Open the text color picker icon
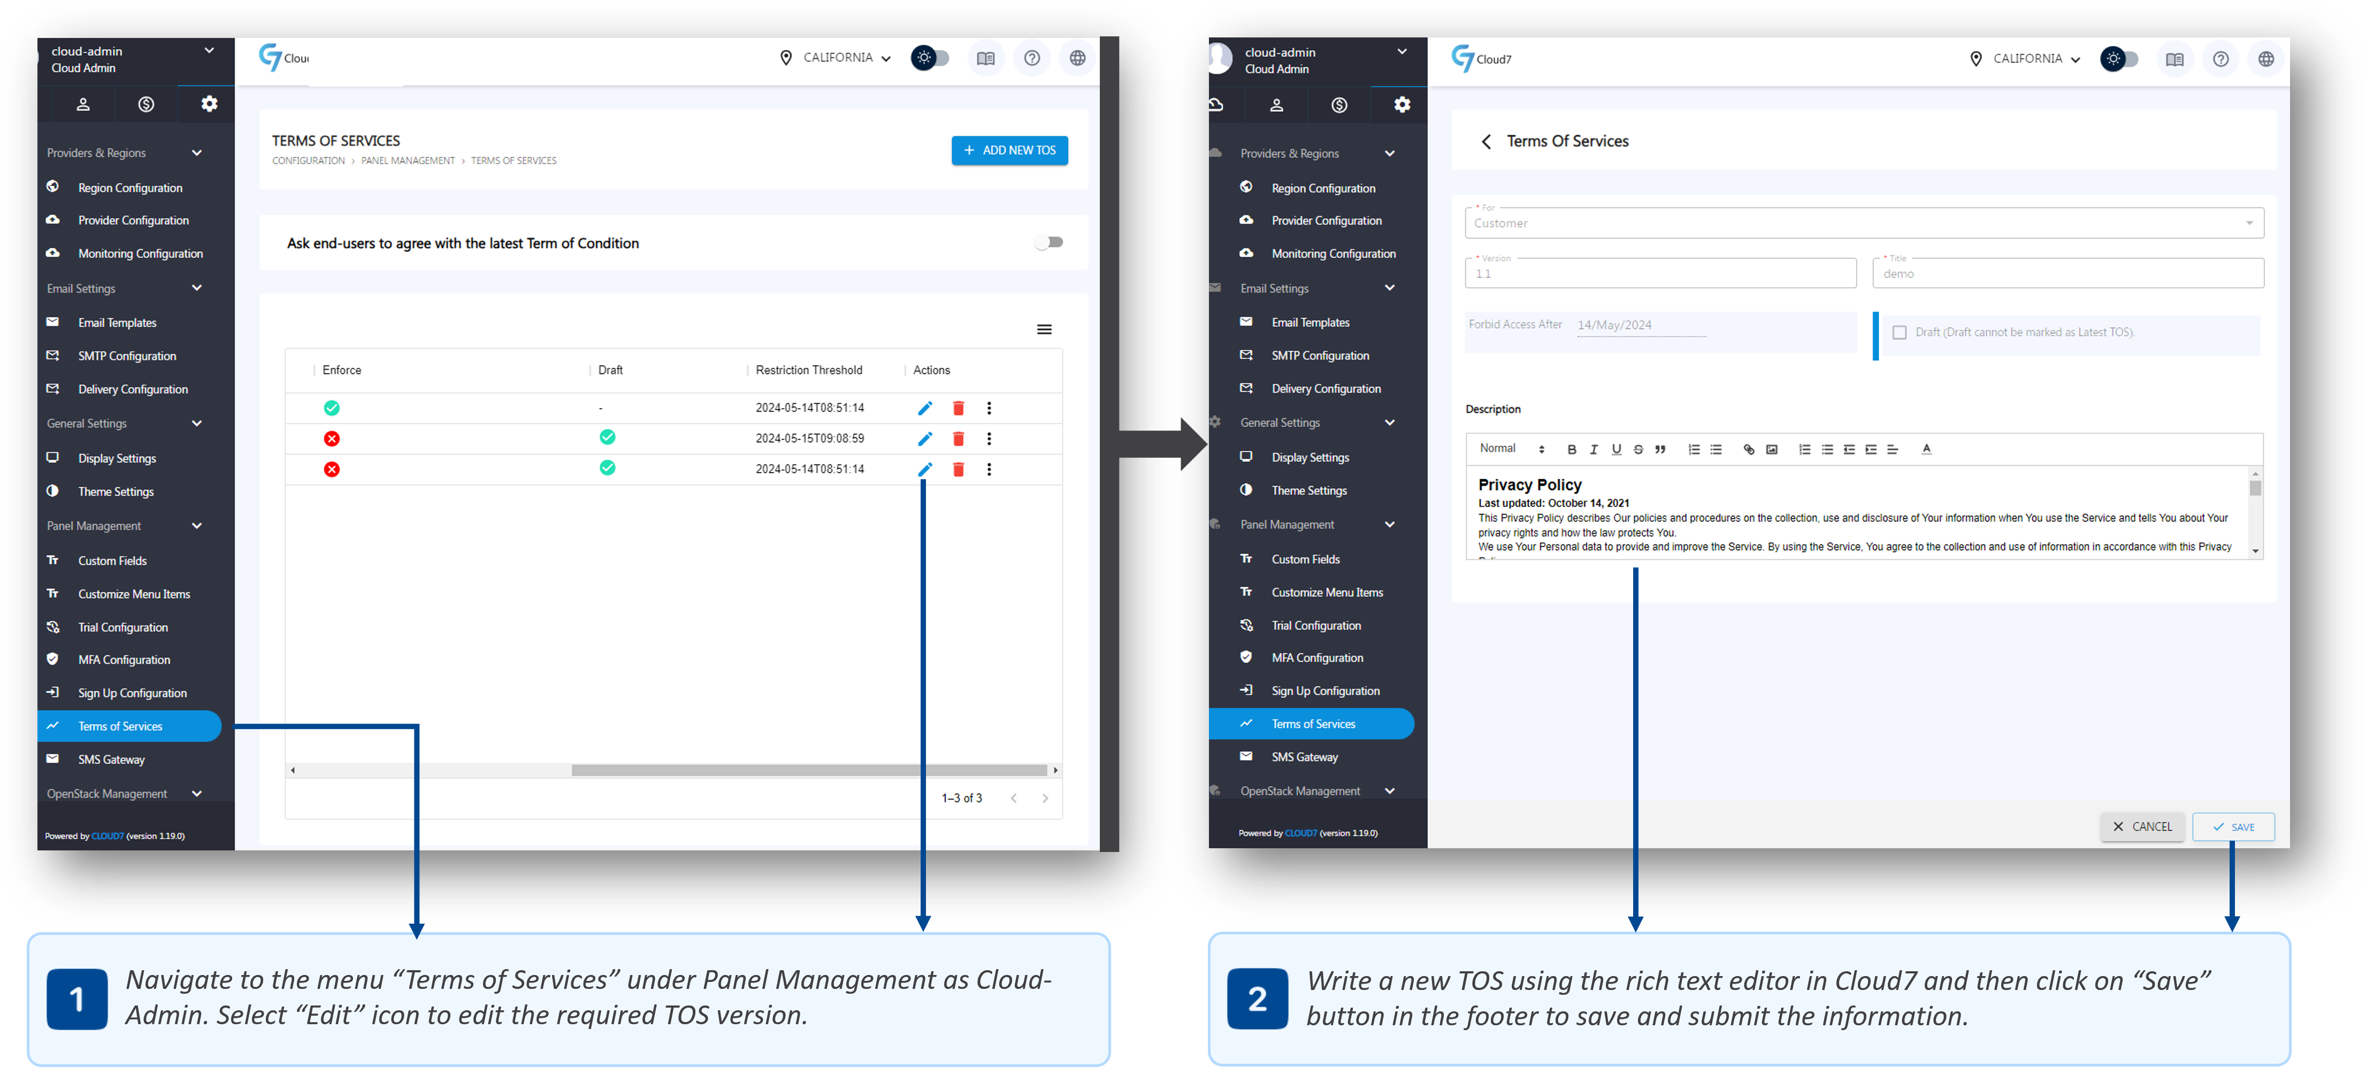 click(1926, 450)
